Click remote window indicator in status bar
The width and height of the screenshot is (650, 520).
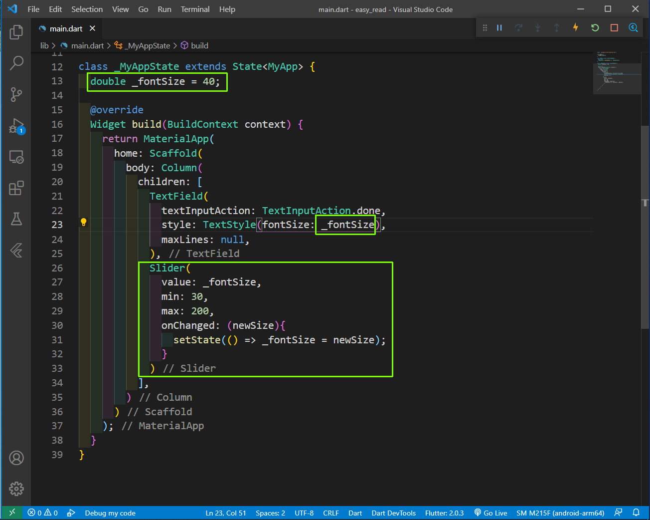(x=12, y=513)
